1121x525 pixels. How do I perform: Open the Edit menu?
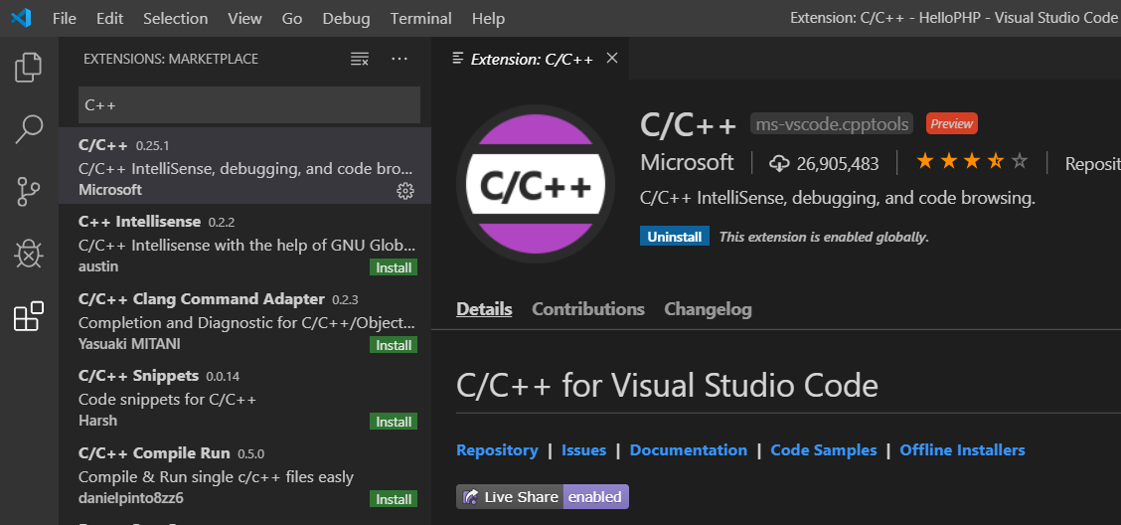pos(110,19)
